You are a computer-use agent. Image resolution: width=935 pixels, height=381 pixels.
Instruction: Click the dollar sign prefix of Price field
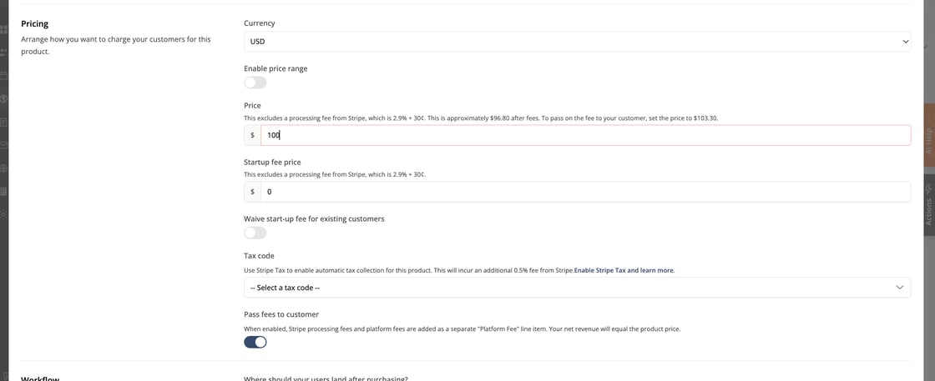tap(253, 135)
